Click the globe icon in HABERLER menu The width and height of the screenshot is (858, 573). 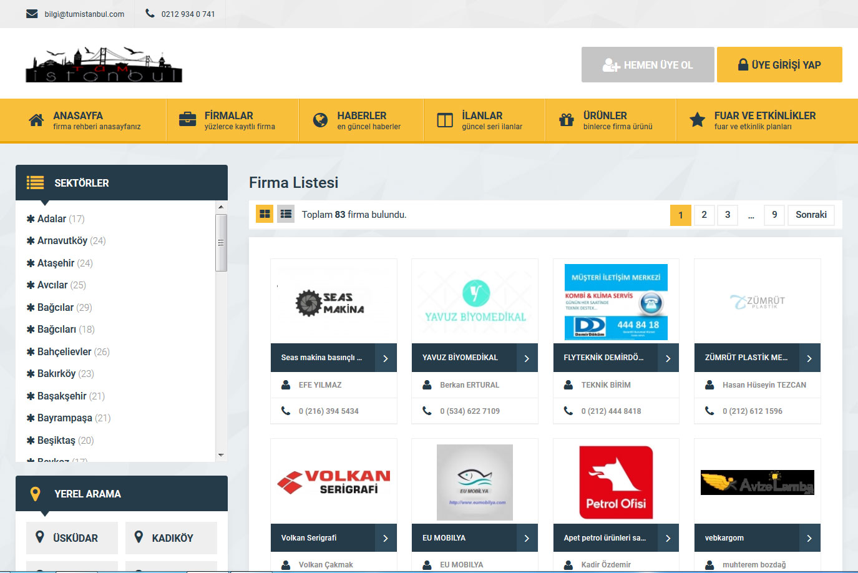pyautogui.click(x=320, y=120)
